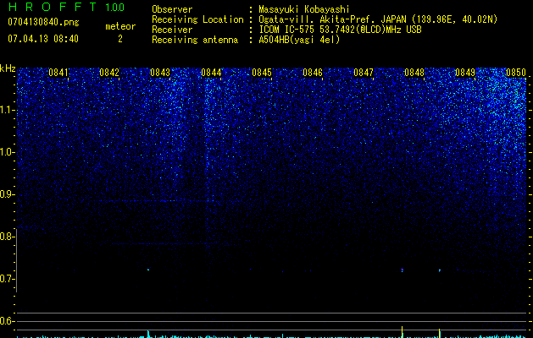Click the Receiving Location value line

[378, 19]
